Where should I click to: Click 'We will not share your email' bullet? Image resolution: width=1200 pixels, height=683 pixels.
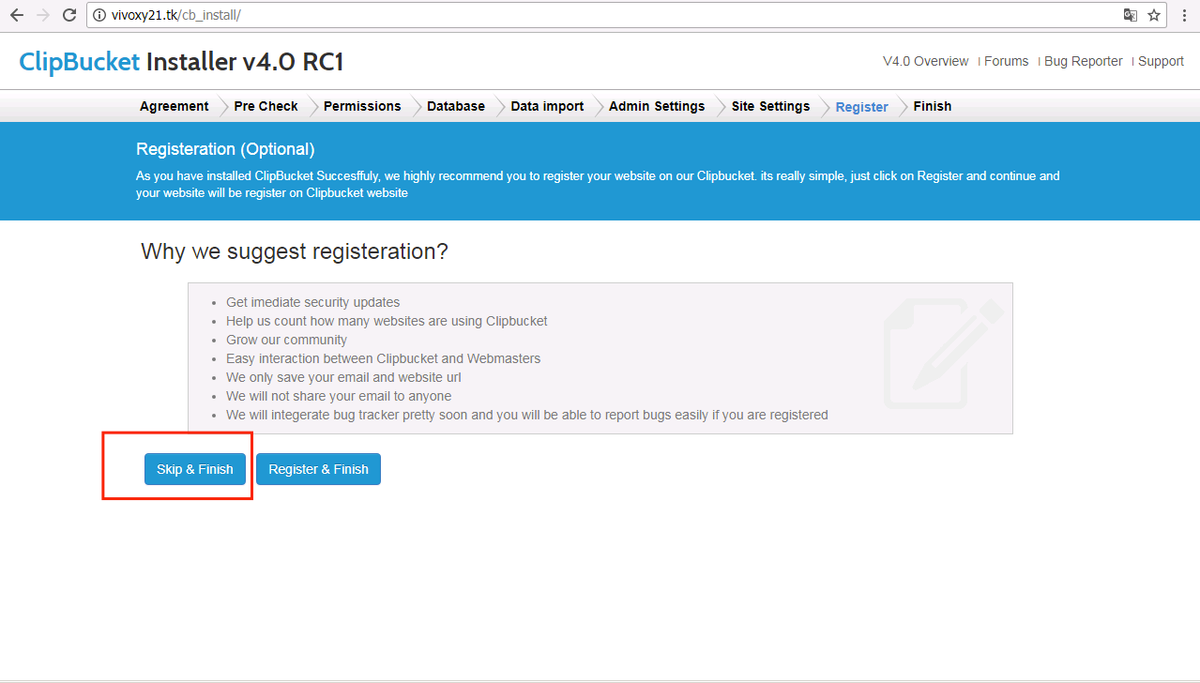pos(339,396)
